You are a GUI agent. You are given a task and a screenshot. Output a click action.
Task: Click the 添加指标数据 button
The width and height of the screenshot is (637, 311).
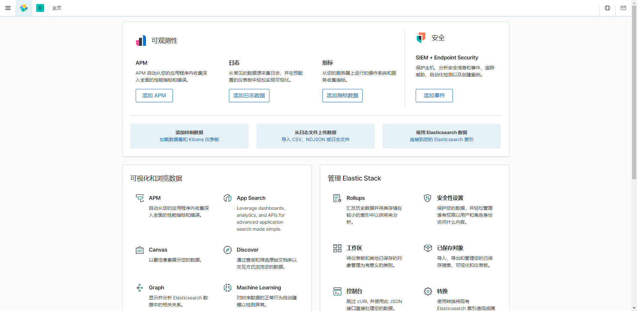[x=342, y=96]
